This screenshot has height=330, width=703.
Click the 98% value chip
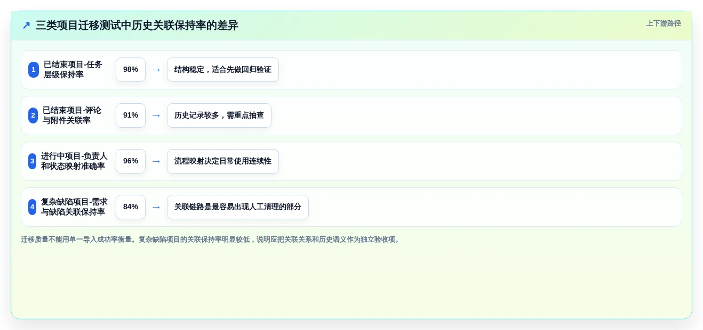coord(131,70)
